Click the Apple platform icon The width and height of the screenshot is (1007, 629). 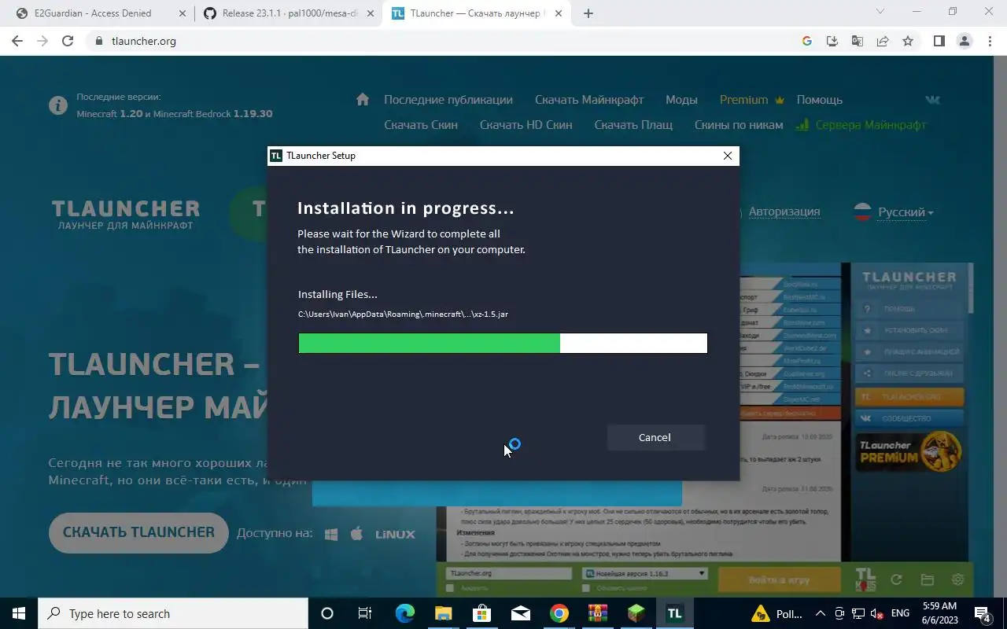pos(356,533)
